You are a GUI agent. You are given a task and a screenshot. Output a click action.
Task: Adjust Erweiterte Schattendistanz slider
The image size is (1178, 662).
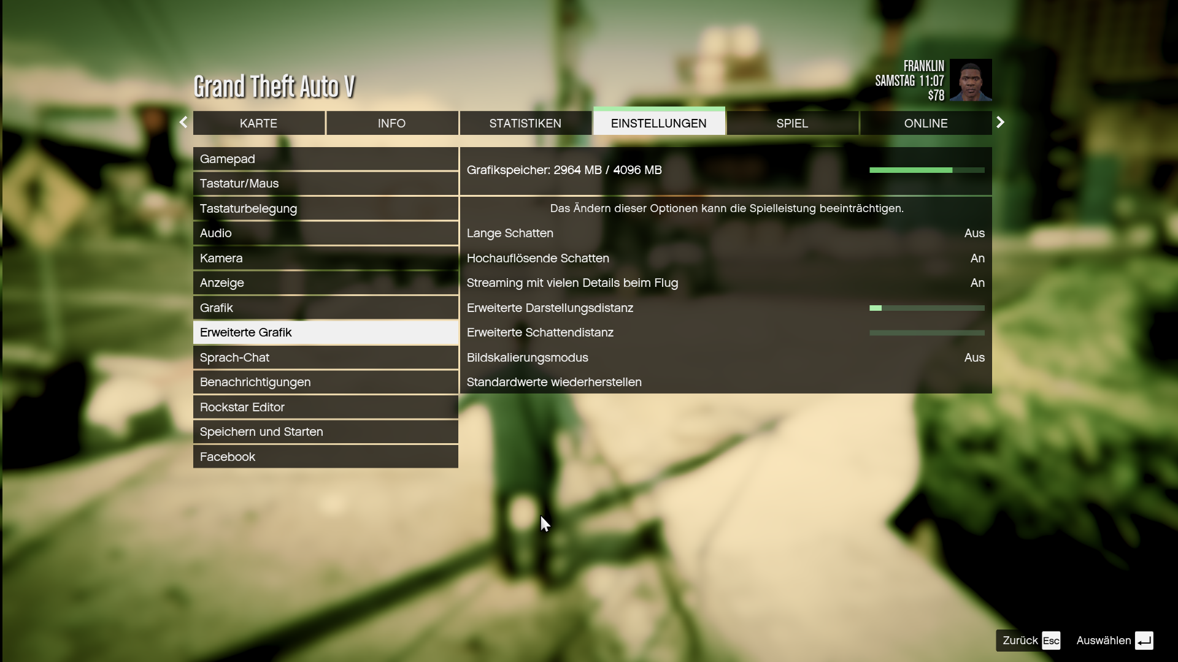926,333
